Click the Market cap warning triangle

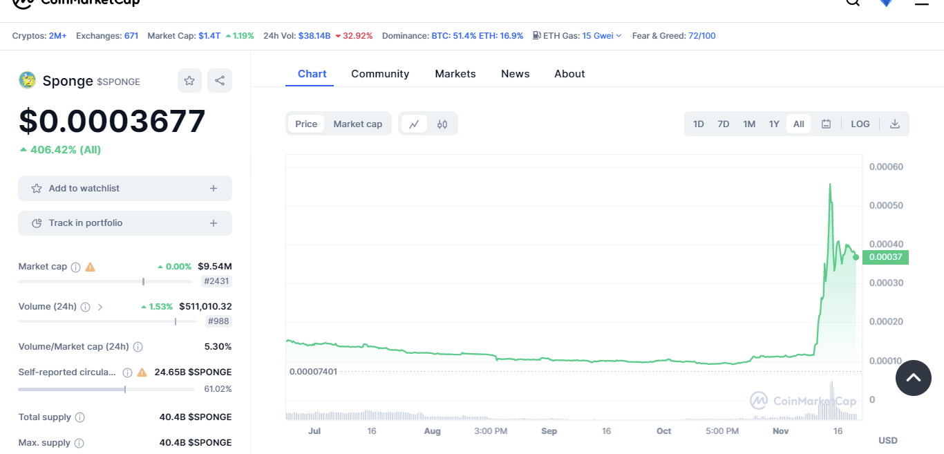91,267
